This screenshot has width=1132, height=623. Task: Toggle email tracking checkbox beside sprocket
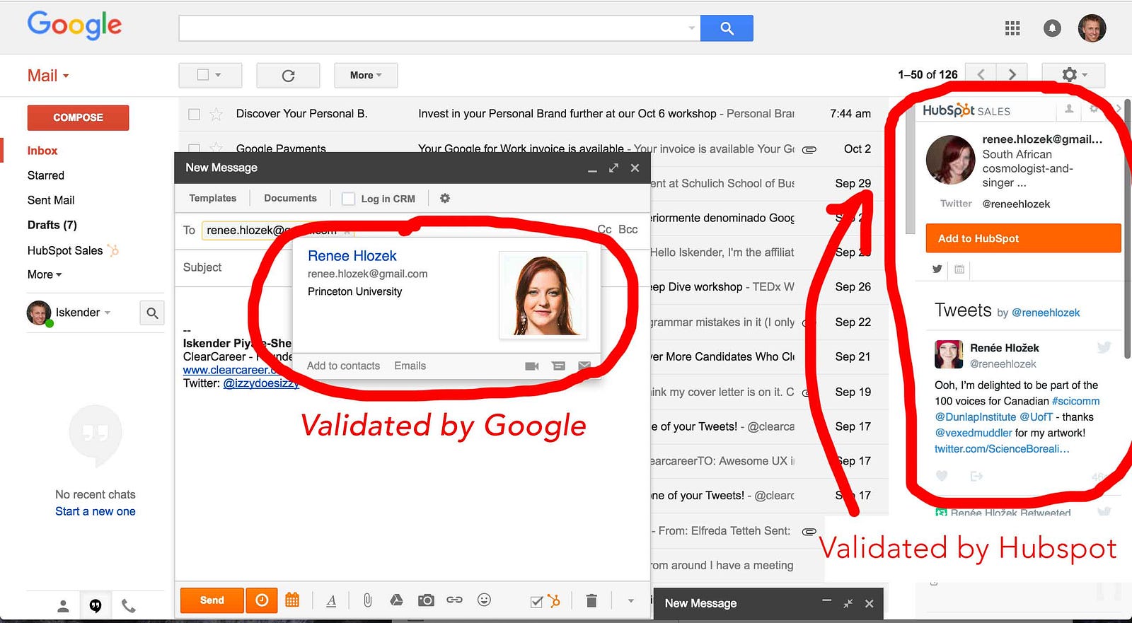coord(536,602)
